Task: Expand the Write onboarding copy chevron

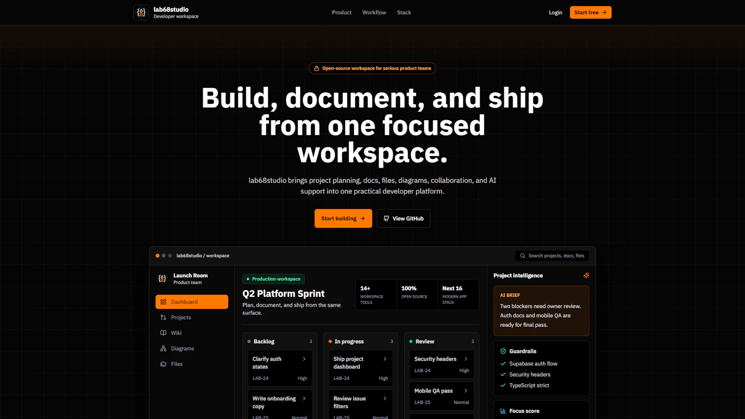Action: (304, 399)
